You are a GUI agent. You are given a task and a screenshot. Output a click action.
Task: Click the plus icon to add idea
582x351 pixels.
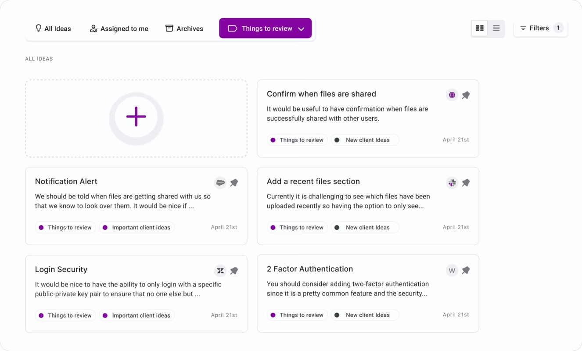136,117
